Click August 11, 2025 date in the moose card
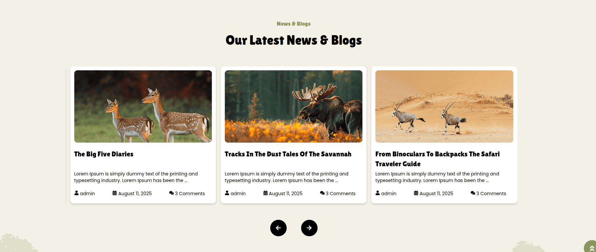Image resolution: width=596 pixels, height=252 pixels. point(286,194)
